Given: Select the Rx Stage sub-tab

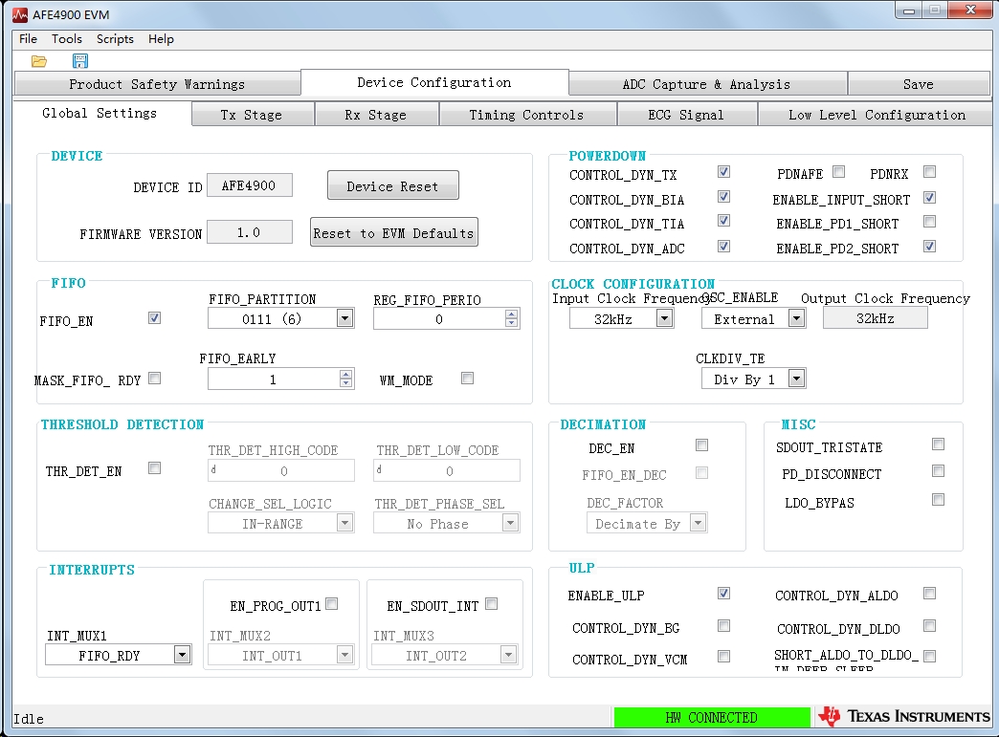Looking at the screenshot, I should point(376,115).
